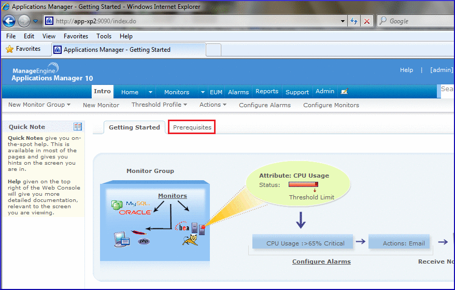Click the desktop computer monitor icon
Screen dimensions: 455x290
122,239
